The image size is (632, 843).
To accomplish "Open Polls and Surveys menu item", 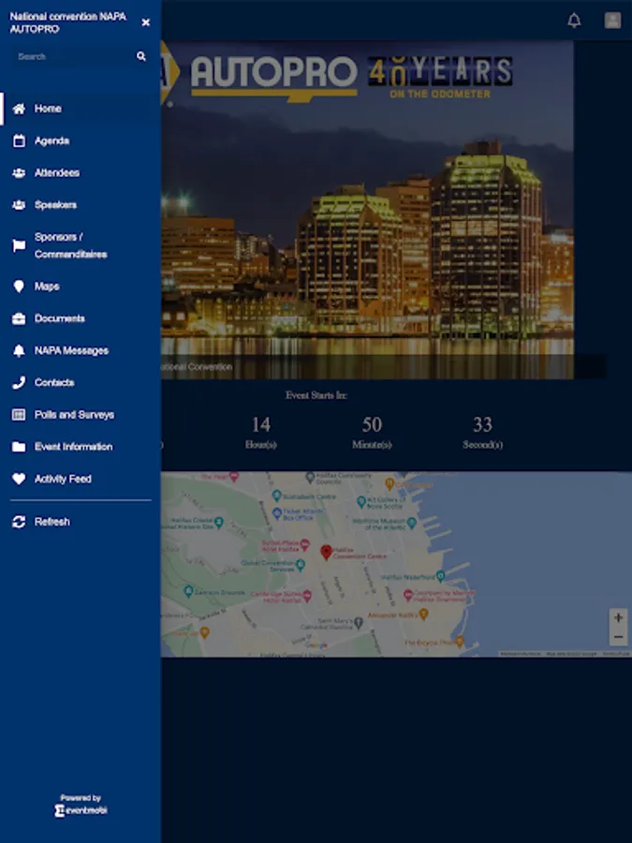I will (x=81, y=415).
